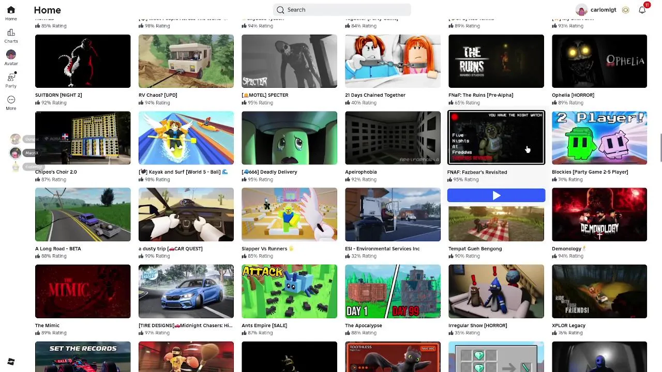Click the XPLOR Legacy title text

click(x=568, y=326)
